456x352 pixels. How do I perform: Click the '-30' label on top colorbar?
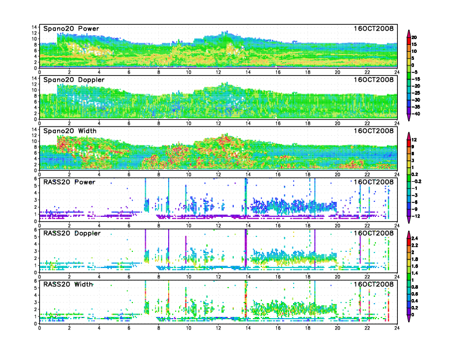[416, 100]
